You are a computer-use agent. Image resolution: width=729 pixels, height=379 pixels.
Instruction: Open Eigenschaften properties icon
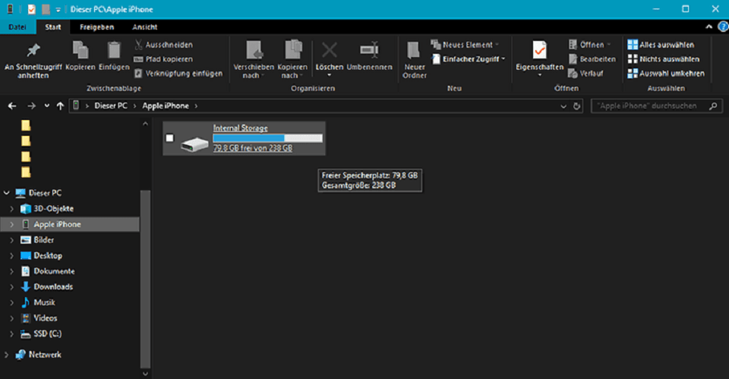pyautogui.click(x=539, y=51)
